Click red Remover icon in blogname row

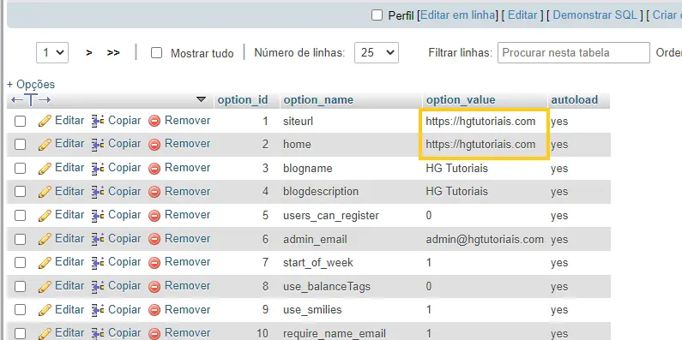[154, 168]
